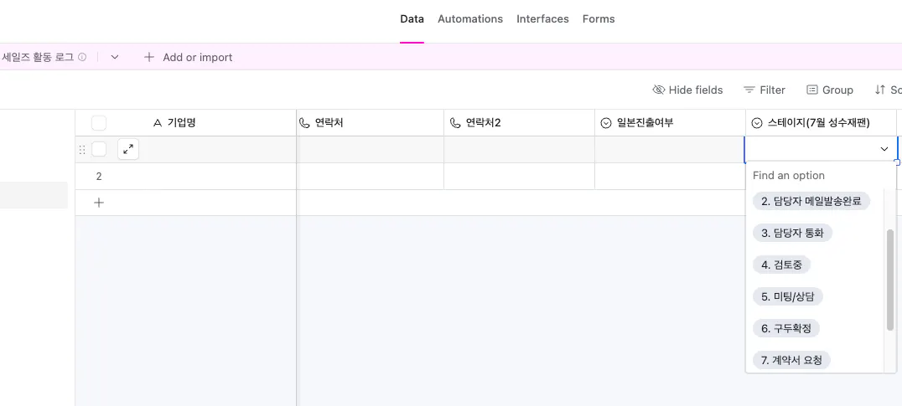The width and height of the screenshot is (902, 406).
Task: Select row number 2
Action: 99,177
